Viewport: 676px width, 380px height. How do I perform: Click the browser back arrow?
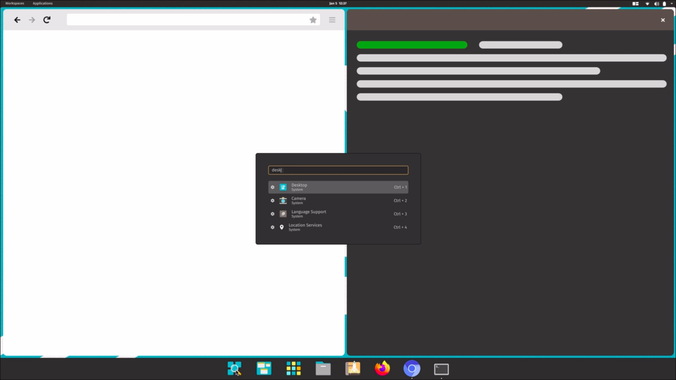17,20
